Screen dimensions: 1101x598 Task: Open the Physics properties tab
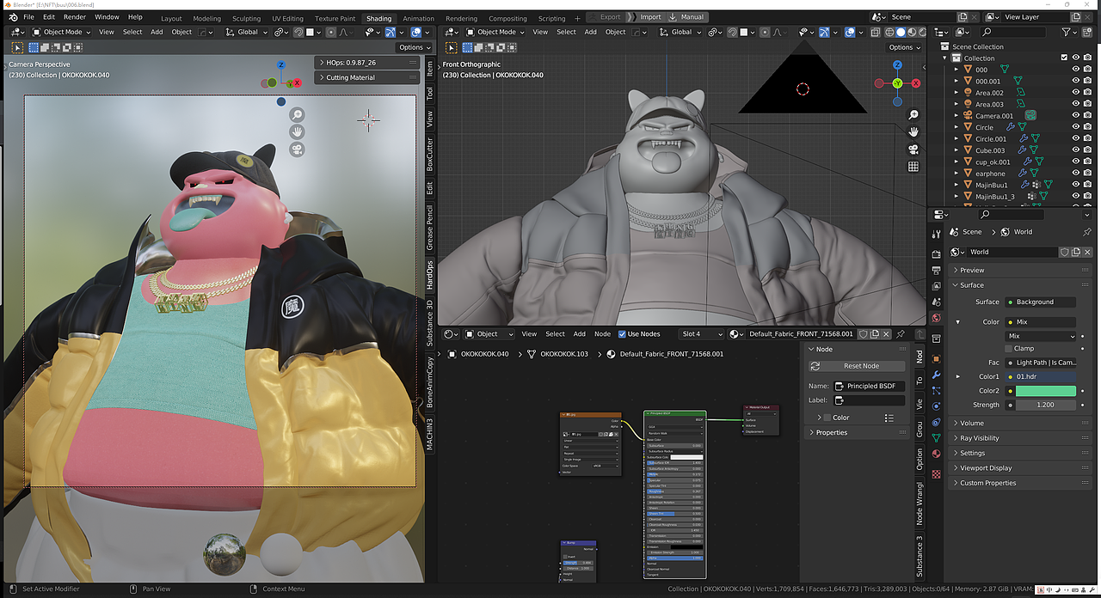(936, 406)
